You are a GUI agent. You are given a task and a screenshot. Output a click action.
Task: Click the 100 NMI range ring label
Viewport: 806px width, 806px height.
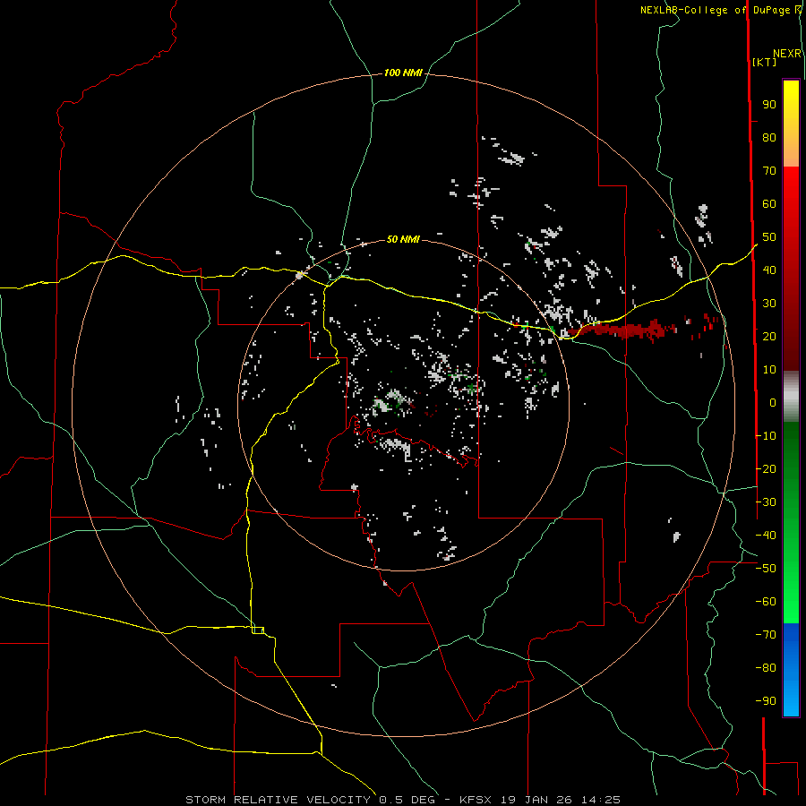(x=403, y=73)
